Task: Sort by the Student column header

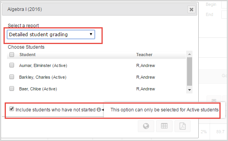Action: [27, 55]
